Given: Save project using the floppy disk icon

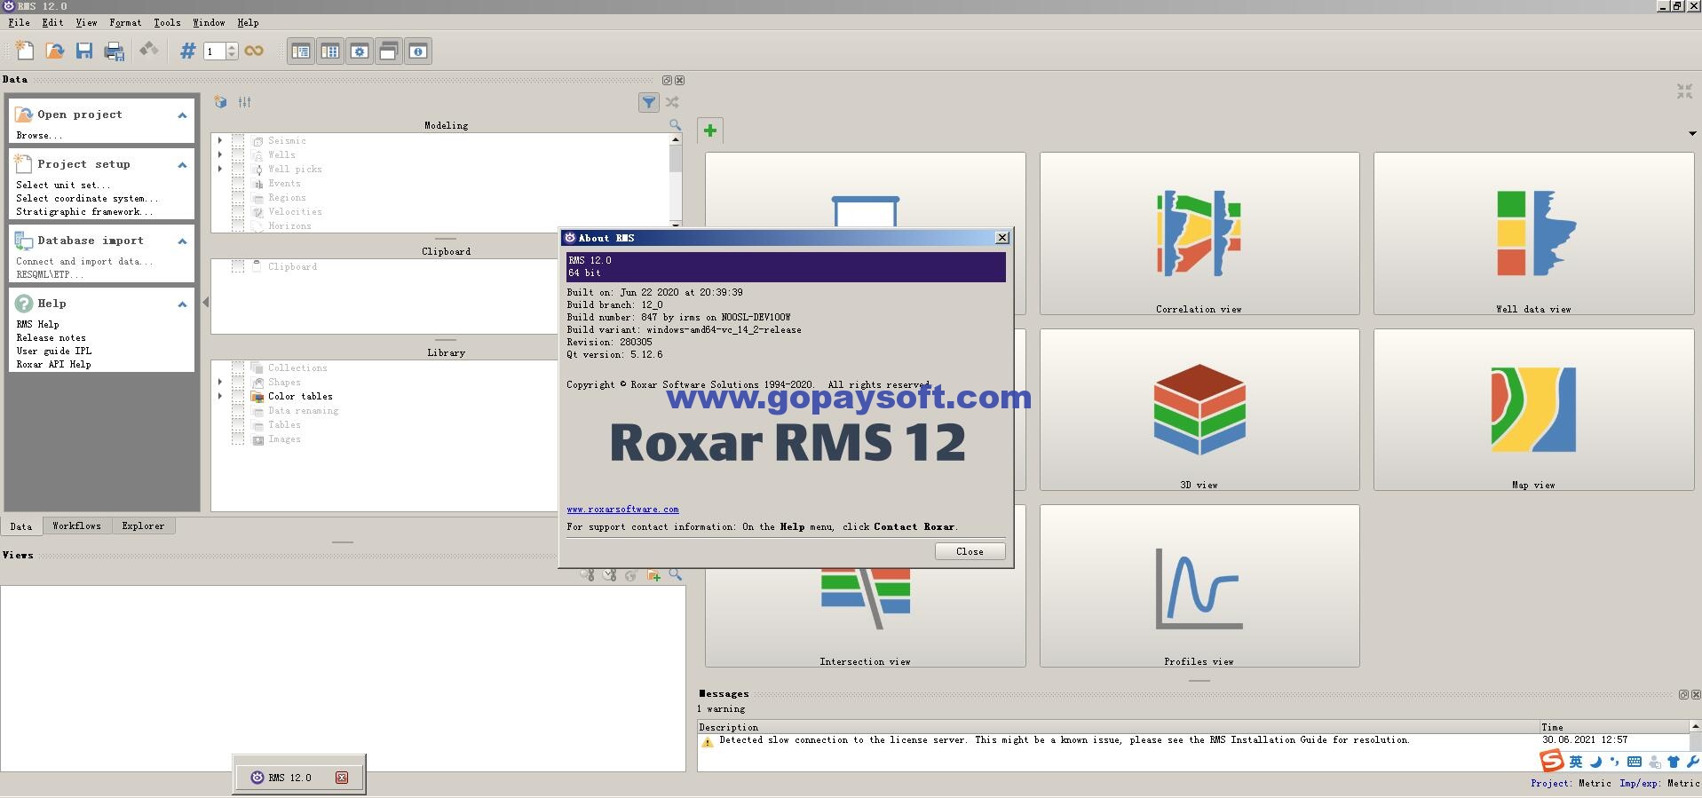Looking at the screenshot, I should pos(84,51).
